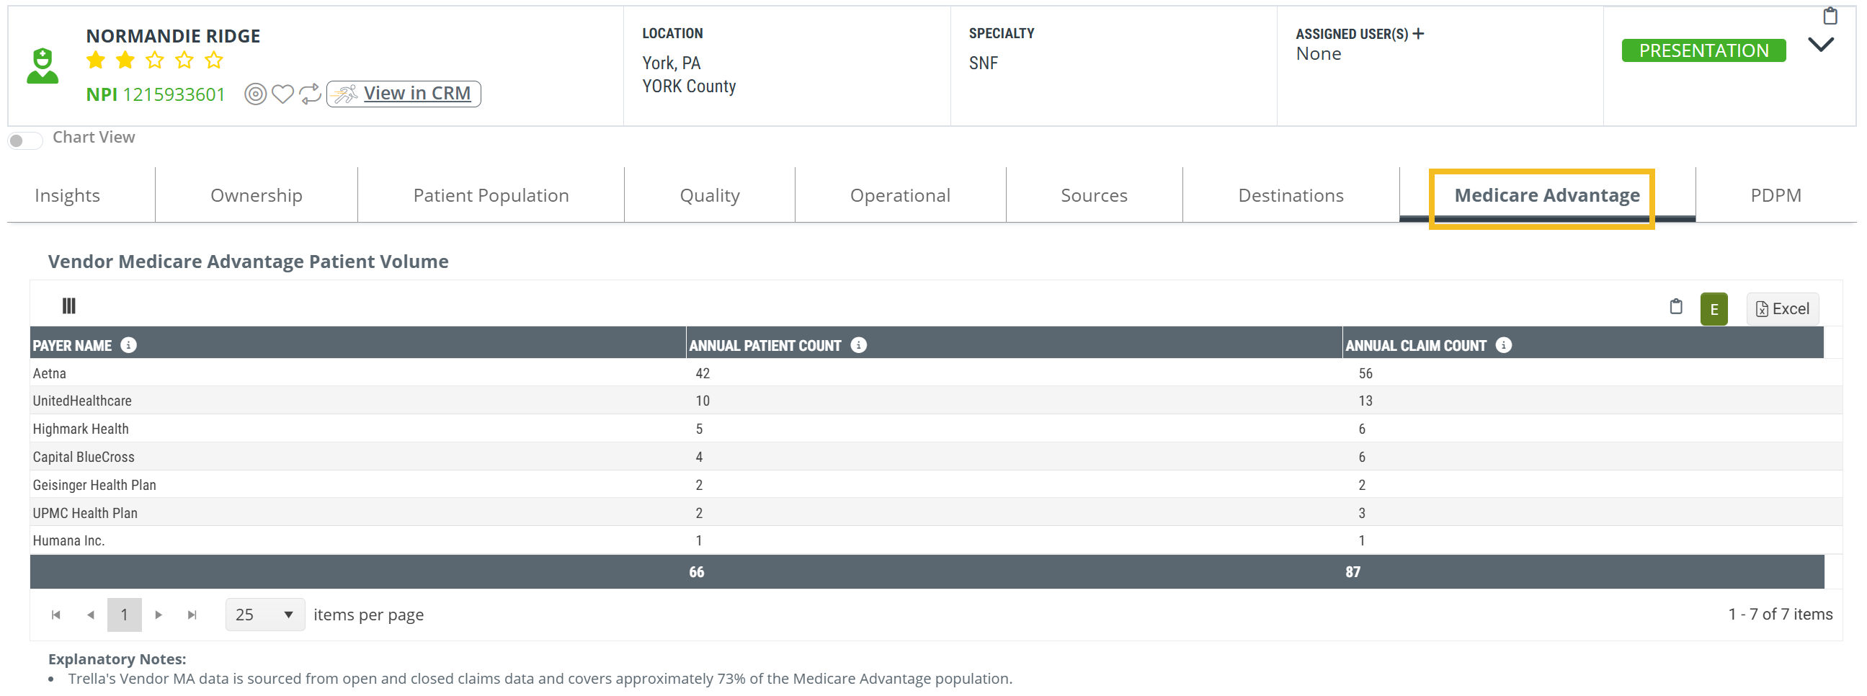Click total claim count 87

click(1353, 572)
